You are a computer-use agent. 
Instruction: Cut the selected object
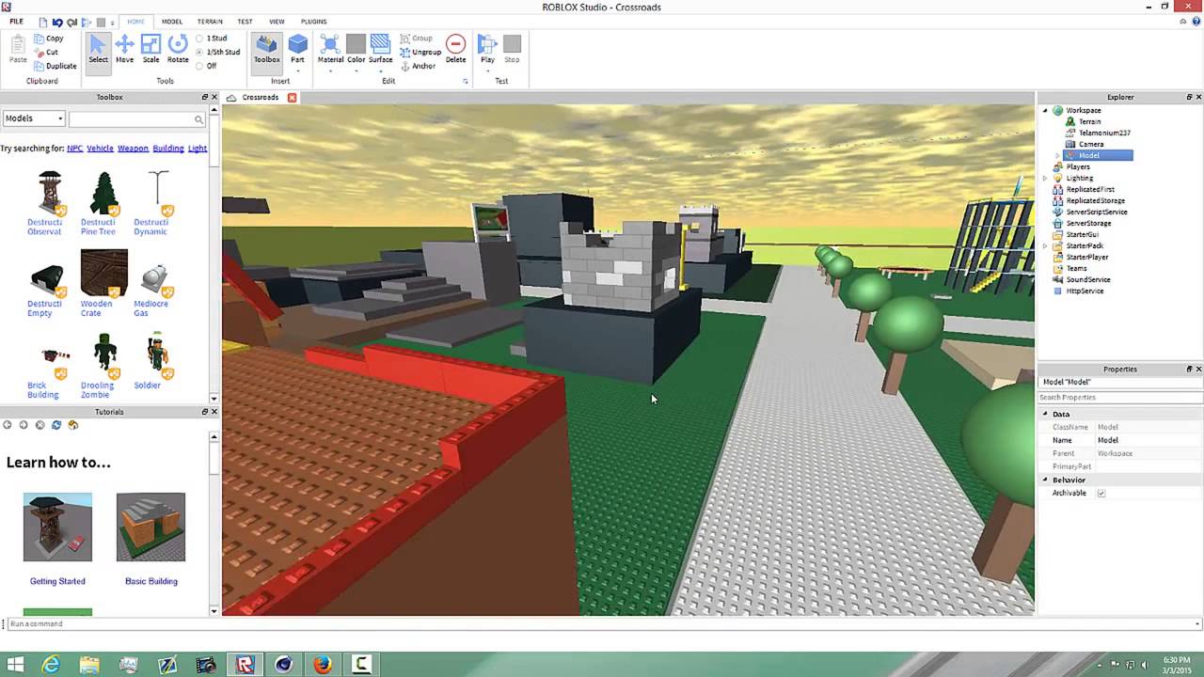[46, 53]
